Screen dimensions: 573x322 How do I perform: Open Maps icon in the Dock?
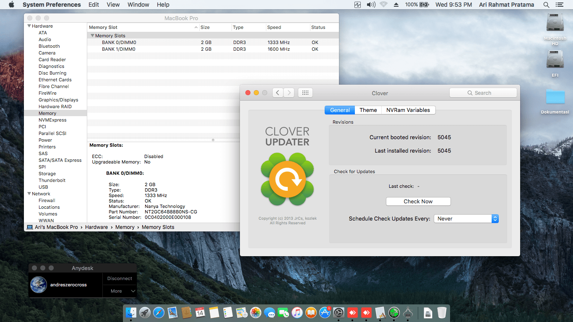tap(242, 312)
